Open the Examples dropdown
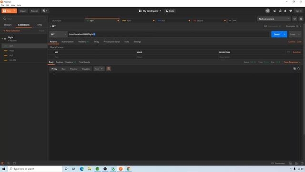Viewport: 305px width, 172px height. click(294, 26)
